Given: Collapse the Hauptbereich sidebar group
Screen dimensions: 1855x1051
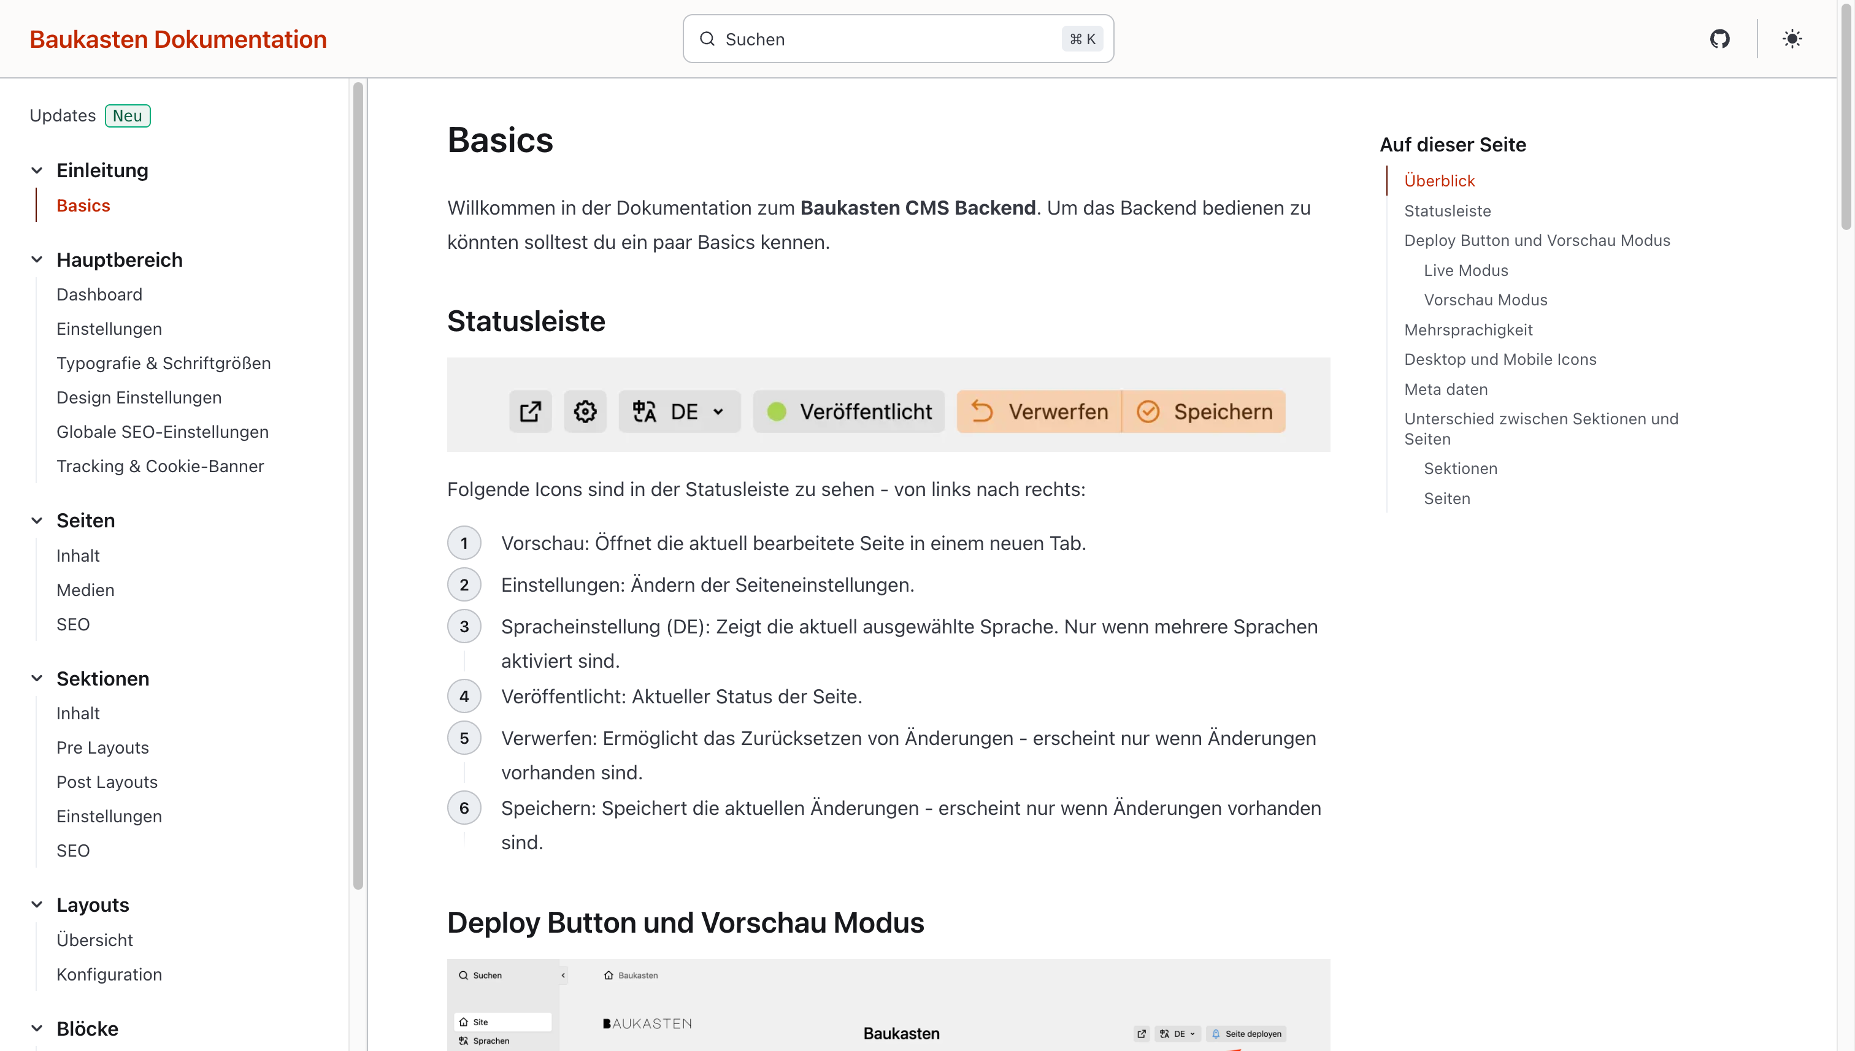Looking at the screenshot, I should [37, 260].
